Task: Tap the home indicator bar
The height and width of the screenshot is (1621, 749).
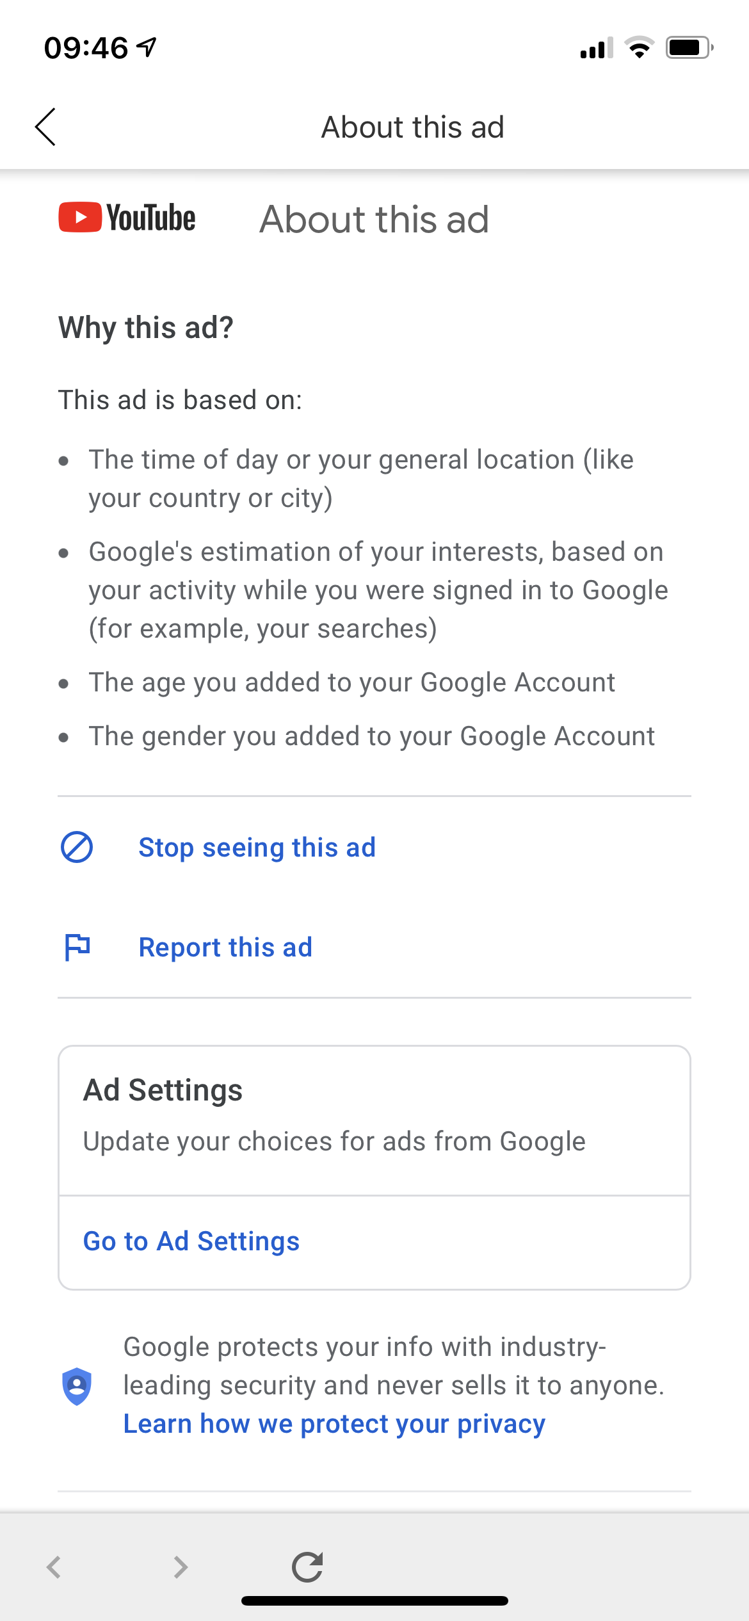Action: click(374, 1601)
